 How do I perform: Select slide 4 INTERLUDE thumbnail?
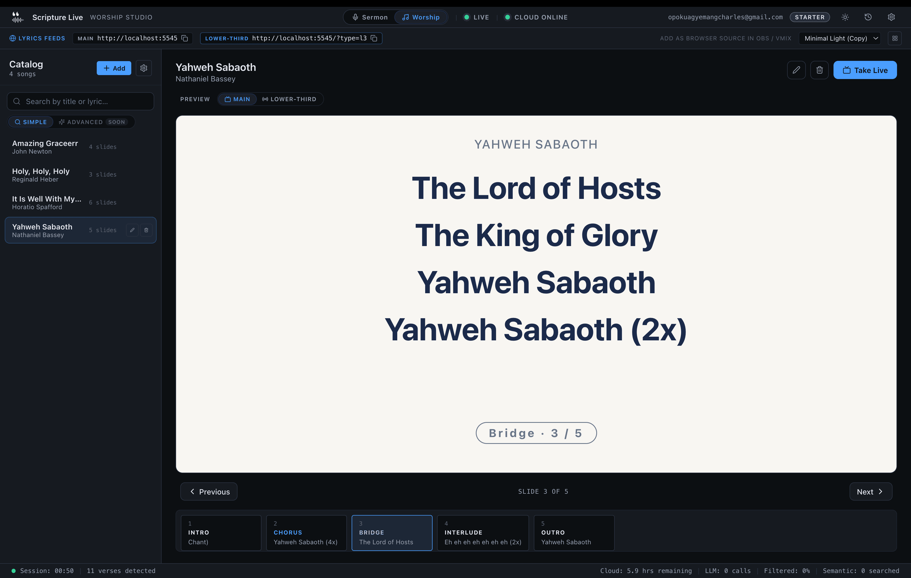click(483, 533)
